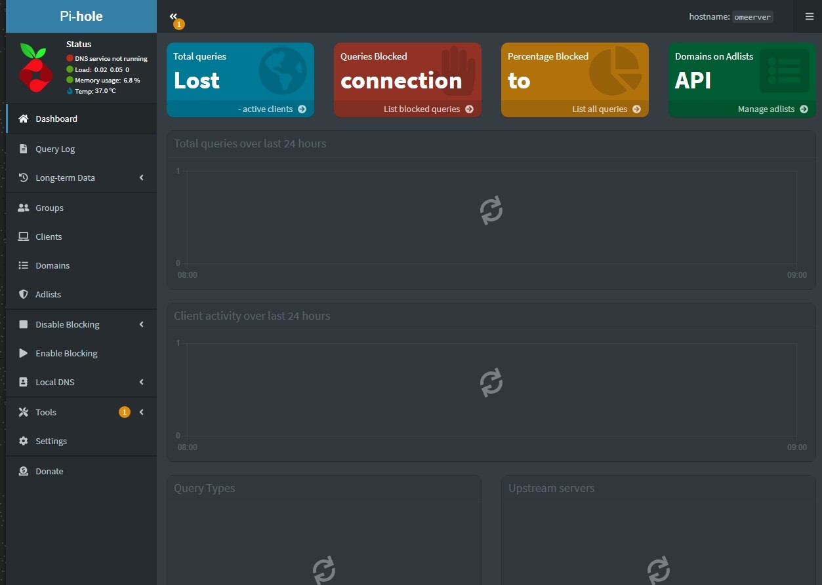The width and height of the screenshot is (822, 585).
Task: Open the Domains management page
Action: coord(81,265)
